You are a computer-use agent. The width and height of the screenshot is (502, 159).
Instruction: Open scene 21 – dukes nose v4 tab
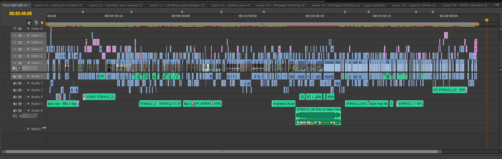(230, 5)
